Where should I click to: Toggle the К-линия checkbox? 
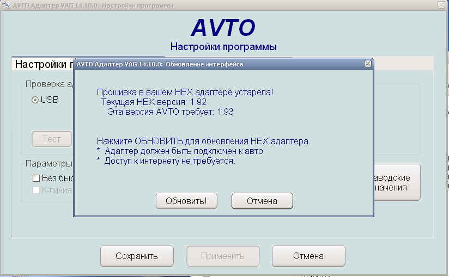(36, 190)
